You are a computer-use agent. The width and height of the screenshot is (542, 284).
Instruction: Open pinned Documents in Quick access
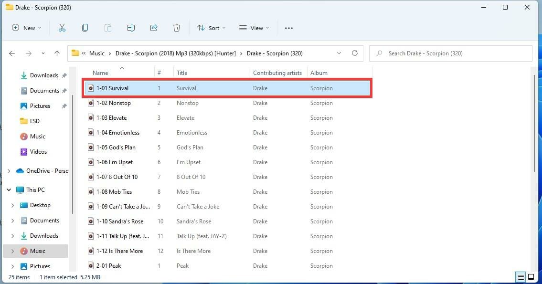tap(43, 91)
